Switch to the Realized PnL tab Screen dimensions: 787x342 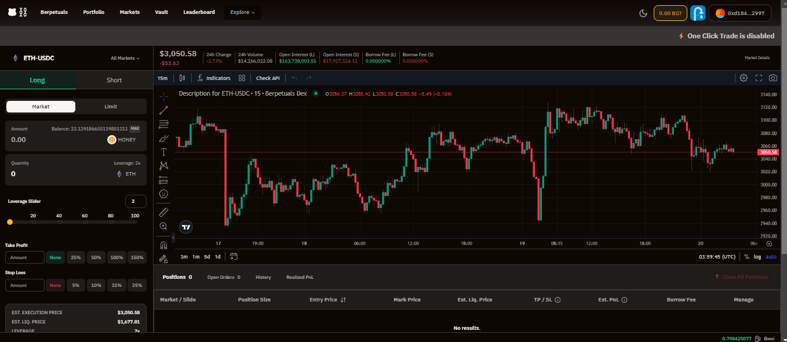click(x=300, y=277)
